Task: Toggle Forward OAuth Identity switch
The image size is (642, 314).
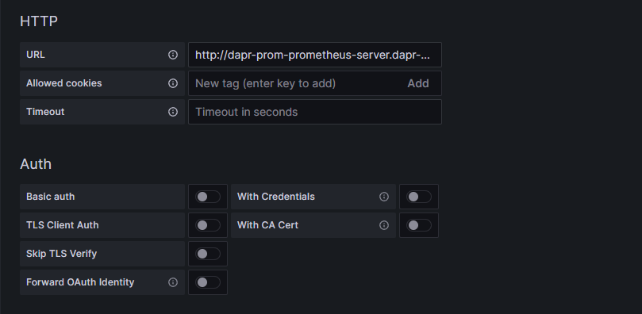Action: tap(208, 282)
